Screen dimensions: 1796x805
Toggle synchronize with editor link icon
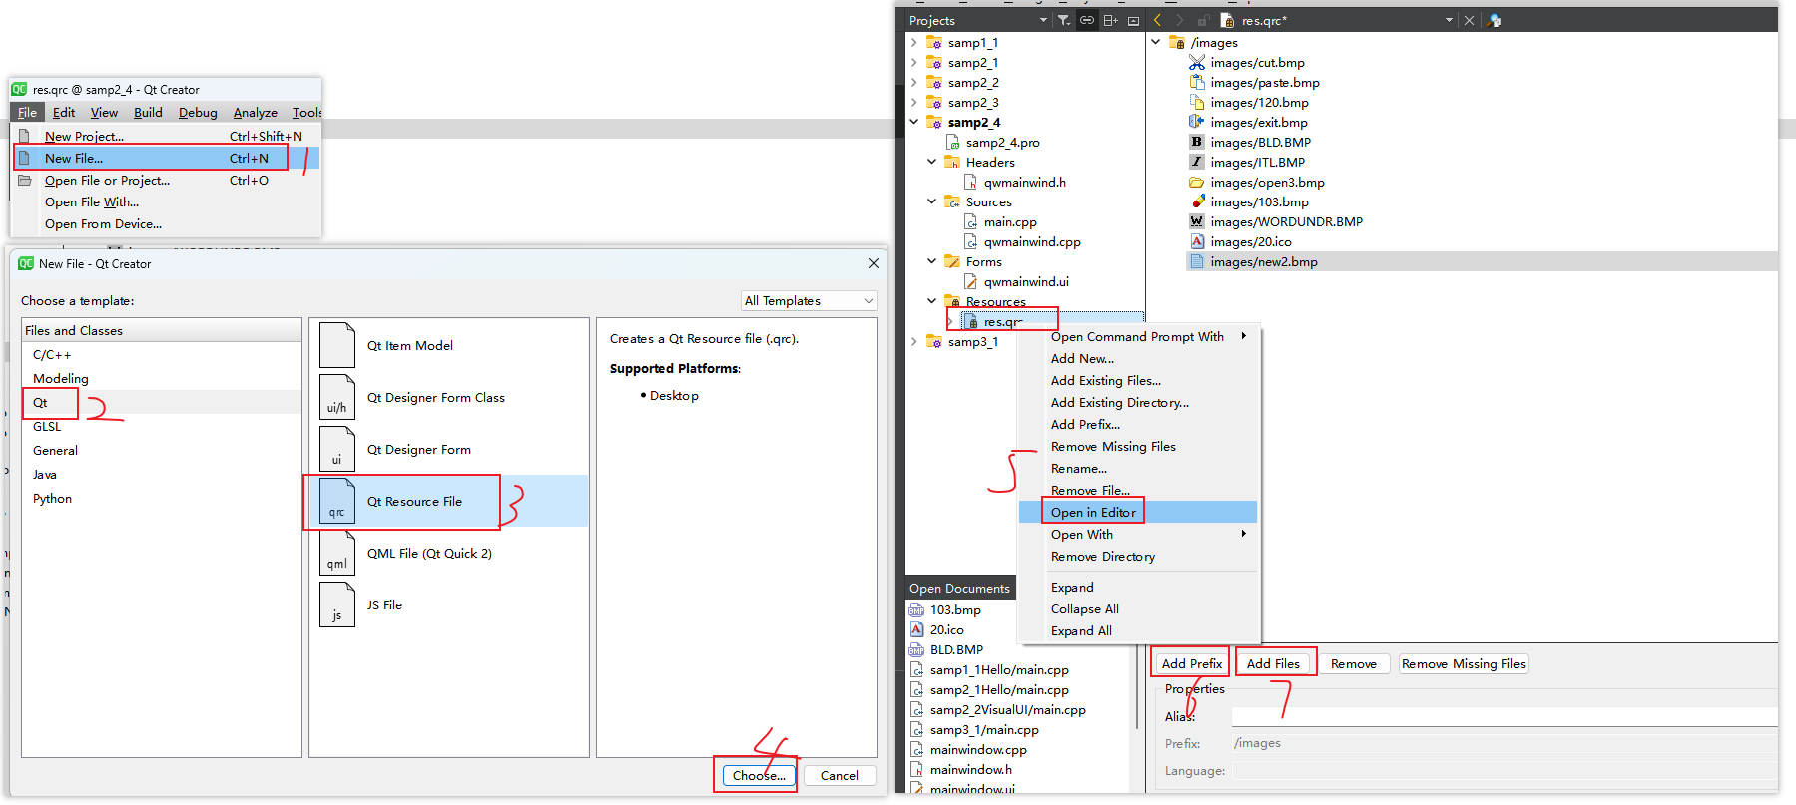[1087, 20]
